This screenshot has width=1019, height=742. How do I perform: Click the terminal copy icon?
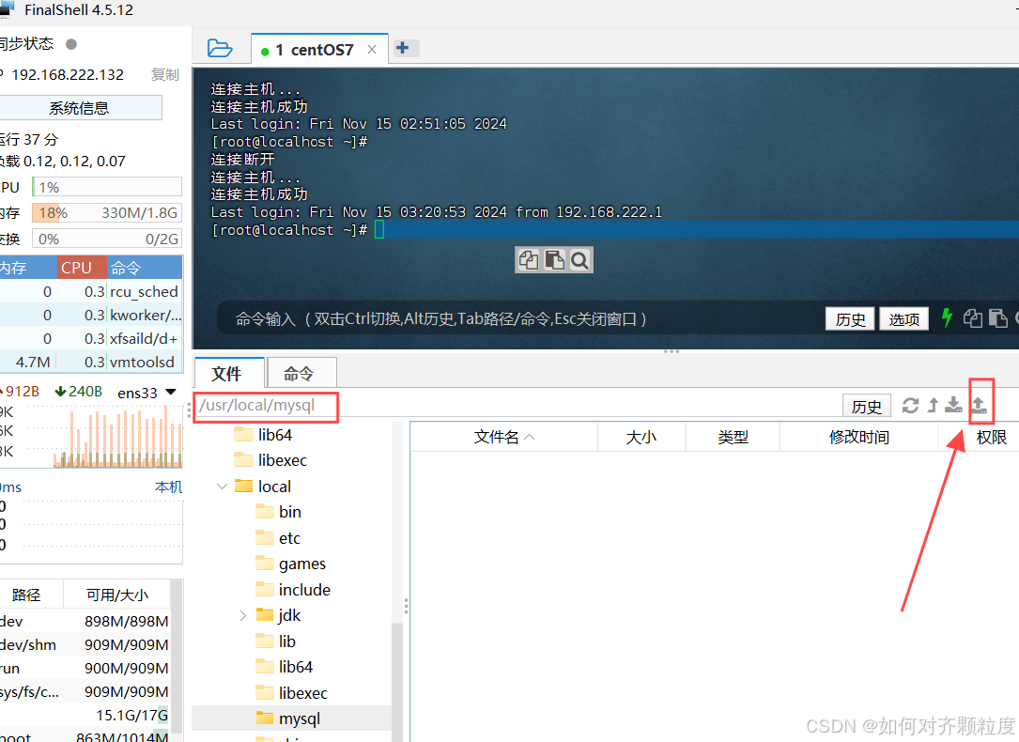tap(529, 260)
